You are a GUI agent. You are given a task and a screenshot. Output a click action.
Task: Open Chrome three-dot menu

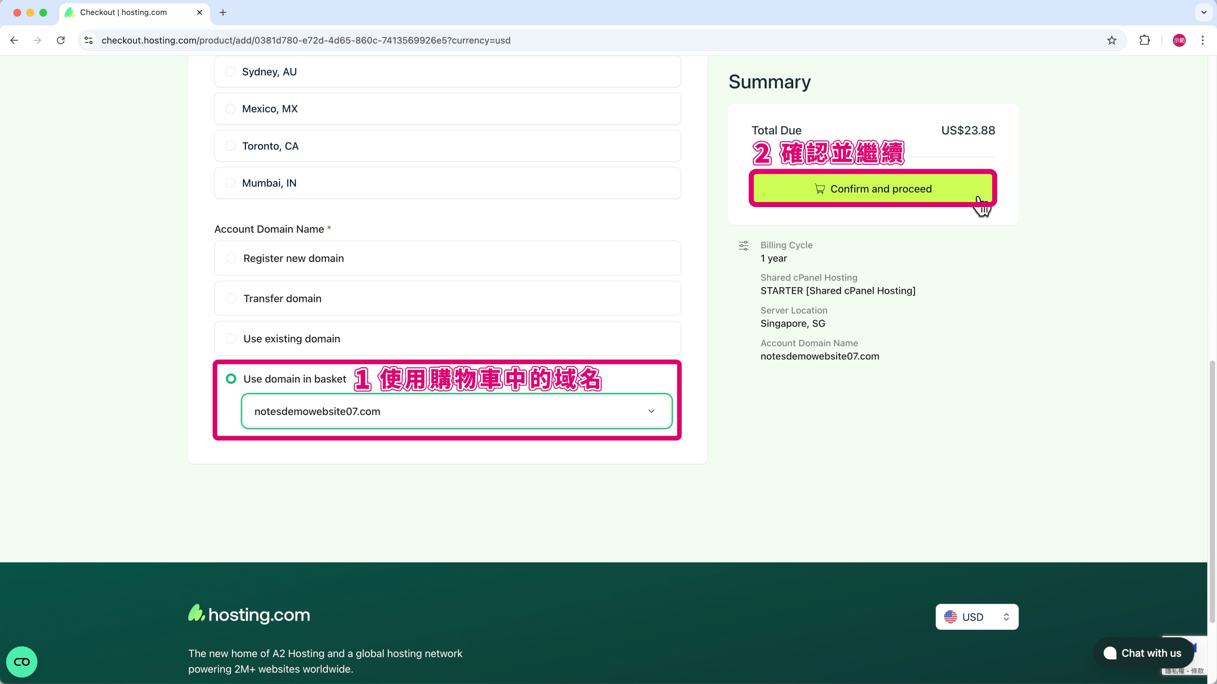pyautogui.click(x=1202, y=40)
